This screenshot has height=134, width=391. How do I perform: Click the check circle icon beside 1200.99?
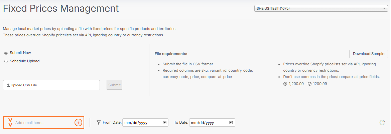point(309,84)
